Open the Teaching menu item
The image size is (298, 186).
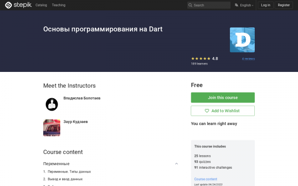pos(59,5)
